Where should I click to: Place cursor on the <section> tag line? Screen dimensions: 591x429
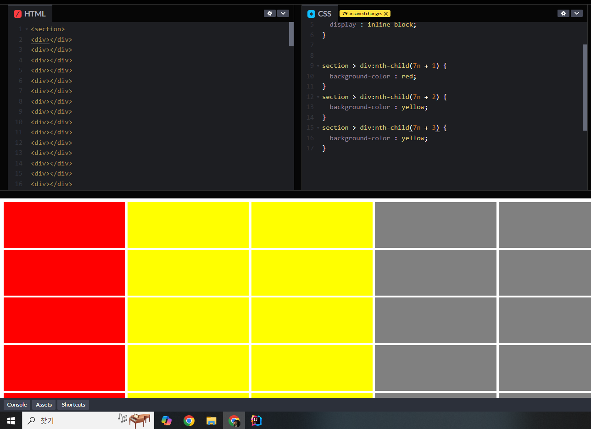point(48,29)
